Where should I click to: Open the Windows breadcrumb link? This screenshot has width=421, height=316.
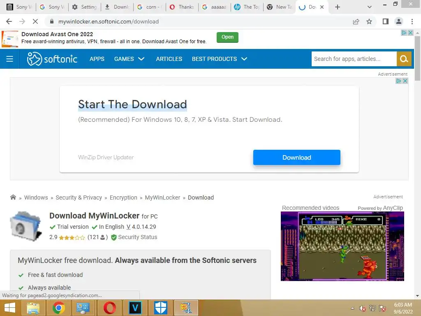pos(36,197)
